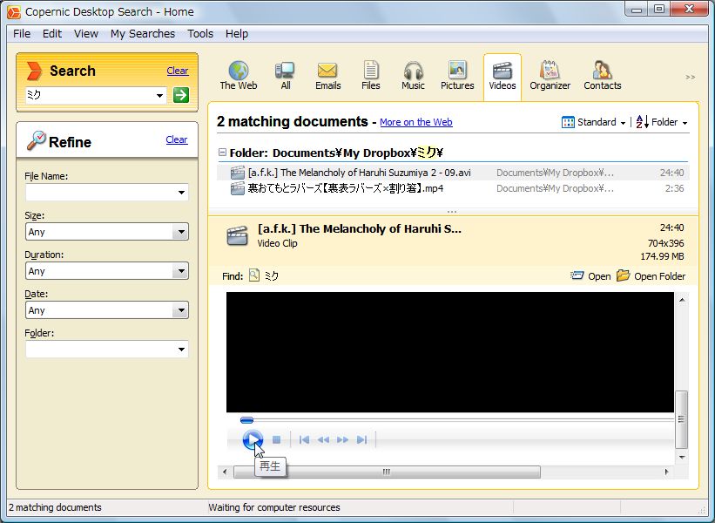
Task: Click the Search panel orange chevron icon
Action: (x=34, y=71)
